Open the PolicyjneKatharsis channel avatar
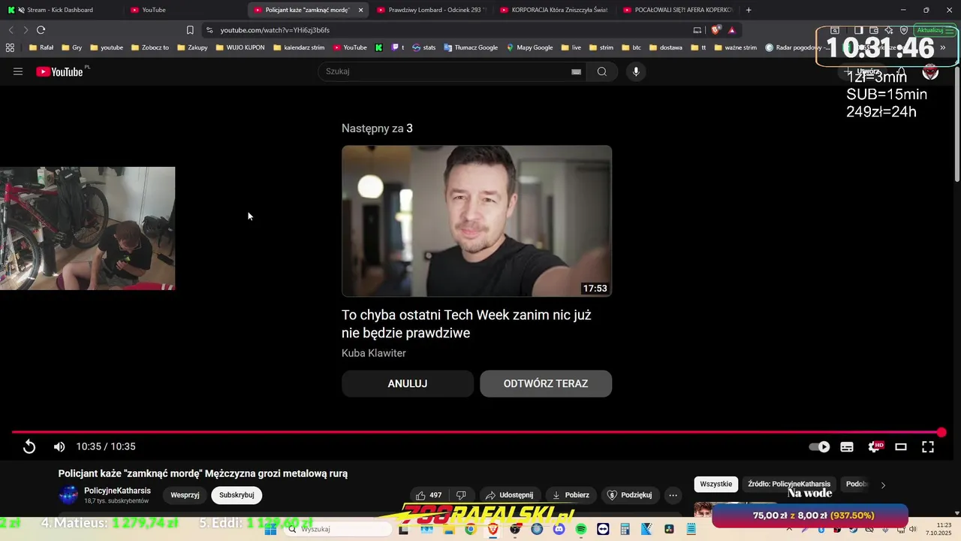Screen dimensions: 961x541 68,495
